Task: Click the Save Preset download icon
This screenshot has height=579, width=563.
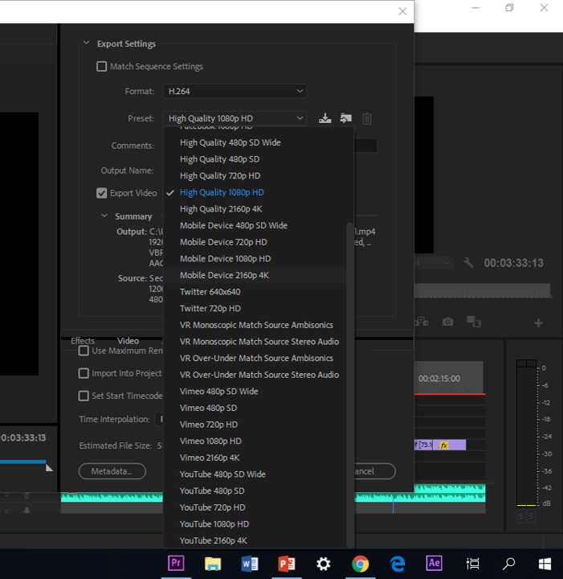Action: pos(324,118)
